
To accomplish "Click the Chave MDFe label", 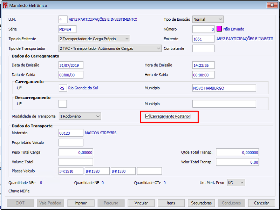I will click(19, 191).
